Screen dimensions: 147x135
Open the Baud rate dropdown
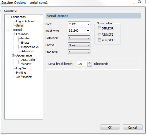(79, 31)
